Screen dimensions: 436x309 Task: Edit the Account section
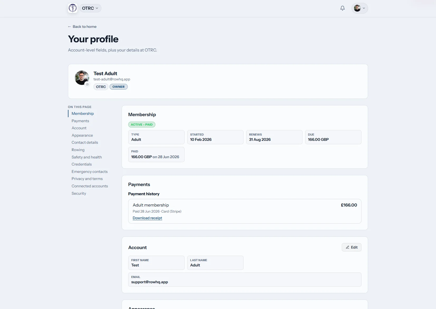351,247
